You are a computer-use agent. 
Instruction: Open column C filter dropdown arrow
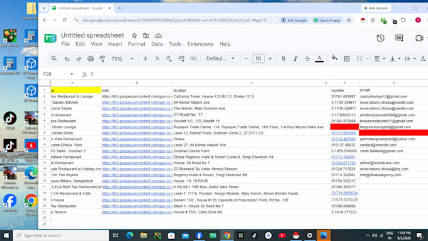tap(326, 83)
